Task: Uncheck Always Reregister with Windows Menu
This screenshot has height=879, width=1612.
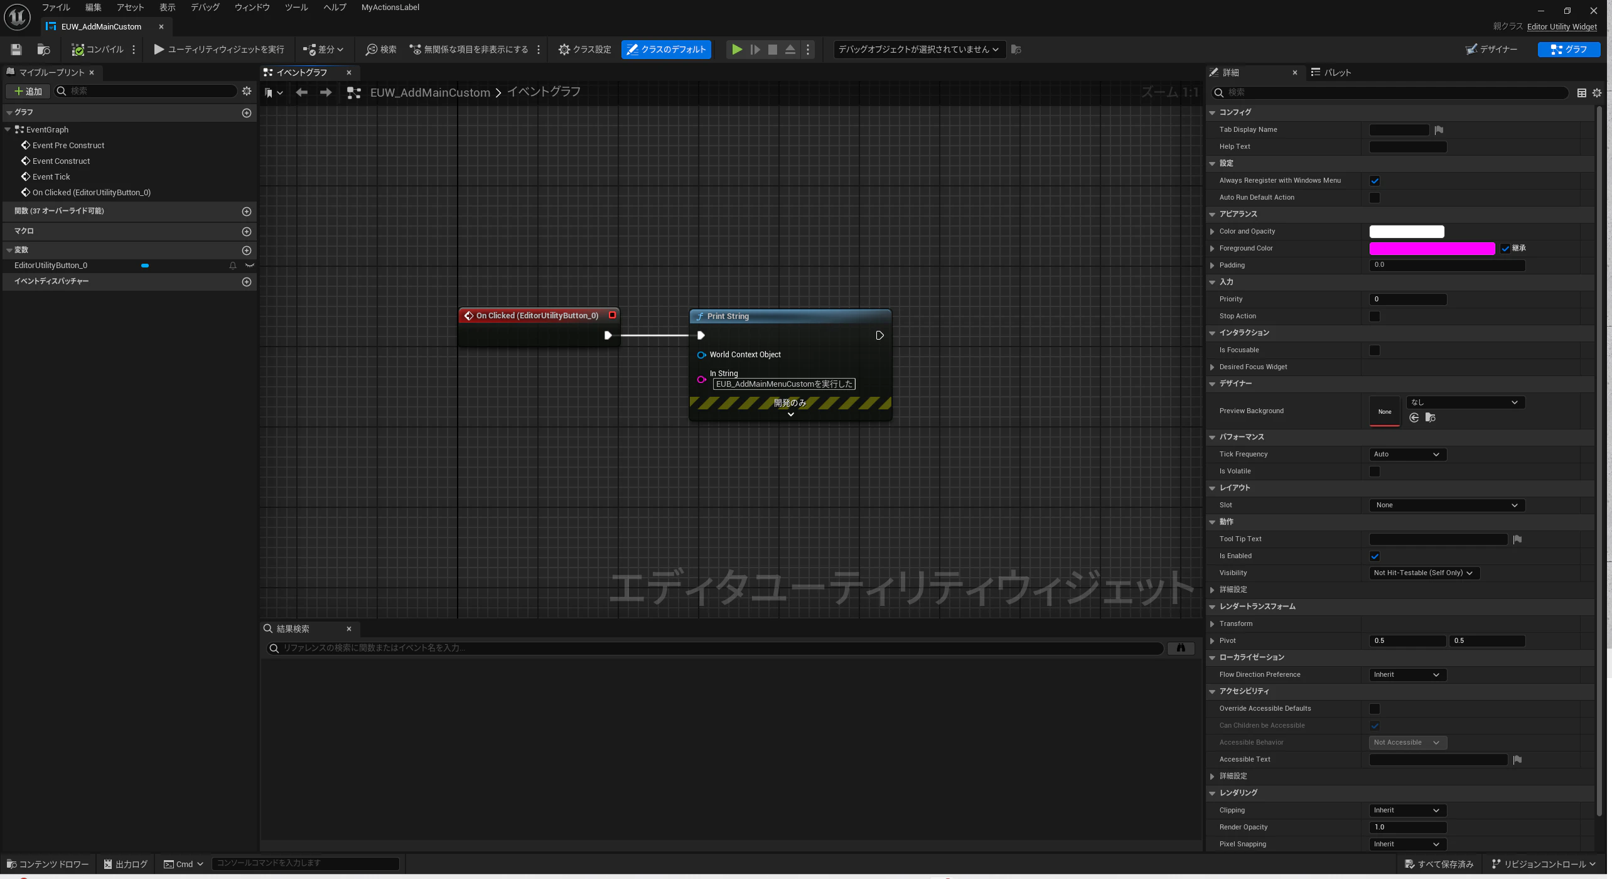Action: pyautogui.click(x=1375, y=181)
